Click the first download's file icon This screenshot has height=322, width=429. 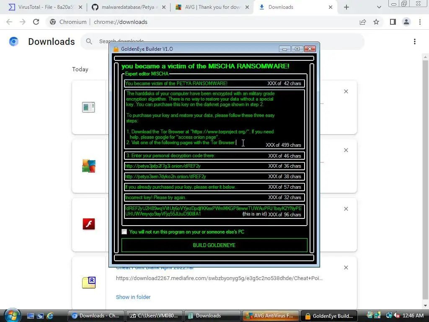tap(88, 107)
